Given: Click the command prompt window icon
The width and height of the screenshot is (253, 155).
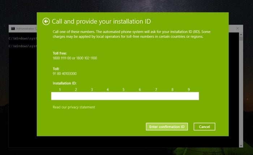Looking at the screenshot, I should click(13, 29).
